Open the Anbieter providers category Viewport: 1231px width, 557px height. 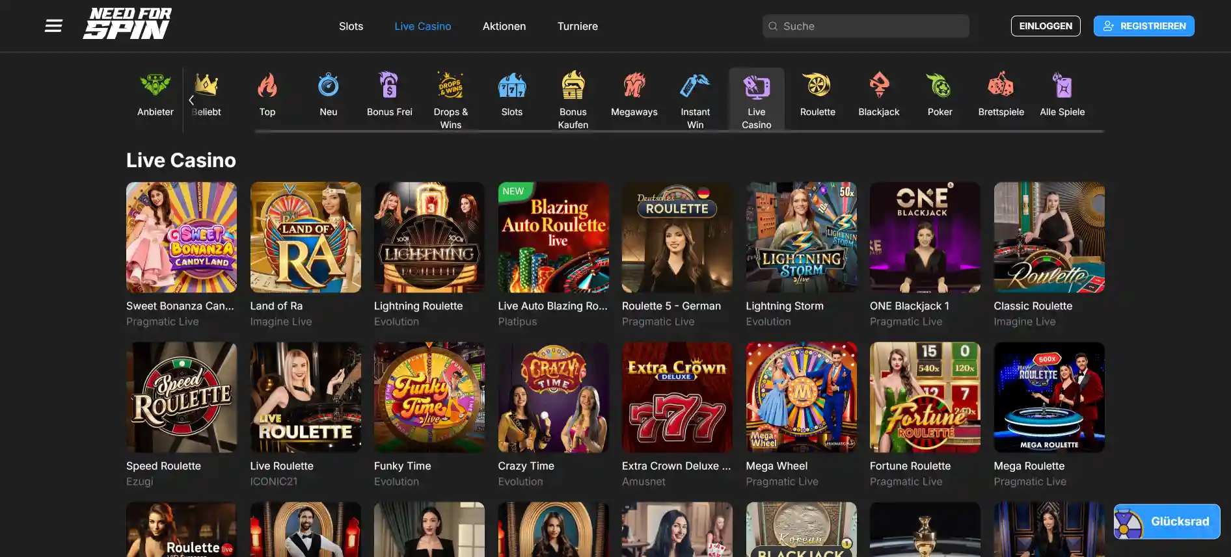click(156, 95)
